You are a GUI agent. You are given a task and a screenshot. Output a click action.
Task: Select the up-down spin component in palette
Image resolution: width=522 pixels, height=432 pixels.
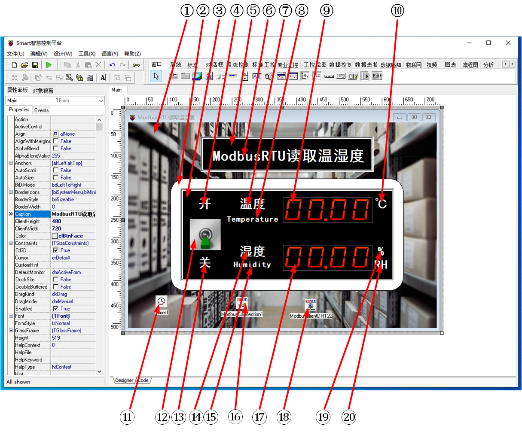245,76
